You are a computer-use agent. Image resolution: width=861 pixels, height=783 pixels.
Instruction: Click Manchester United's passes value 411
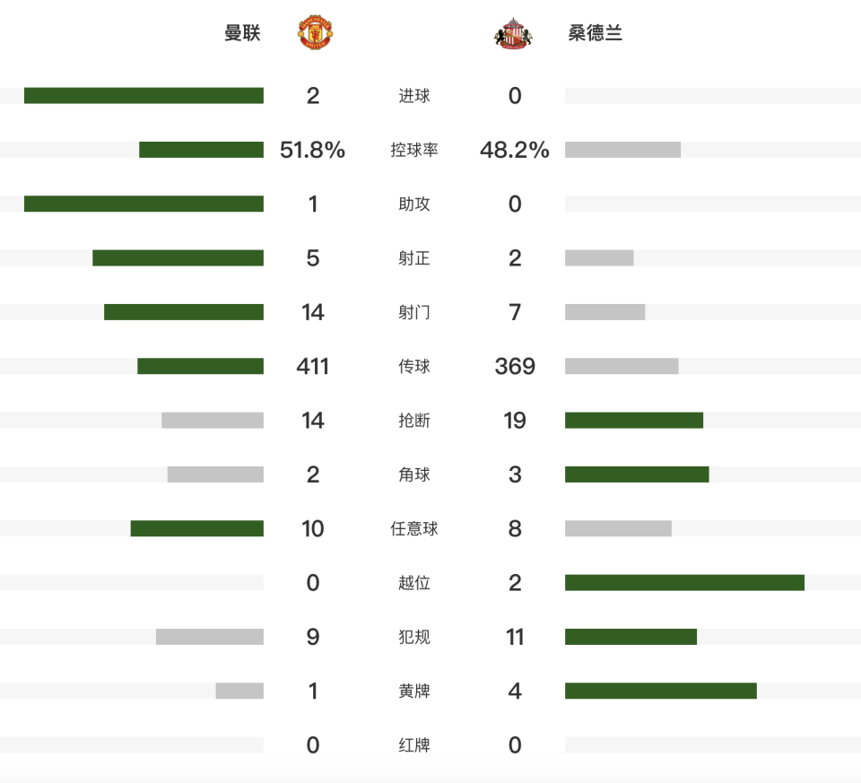tap(313, 366)
